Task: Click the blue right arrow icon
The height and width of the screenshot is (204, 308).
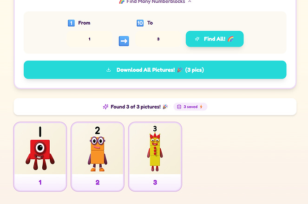Action: 124,41
